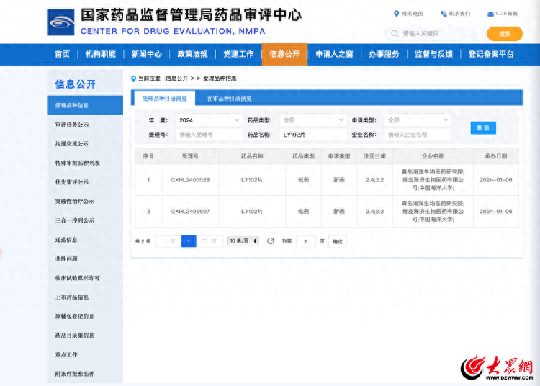
Task: Open 办事服务 navigation item
Action: 384,54
